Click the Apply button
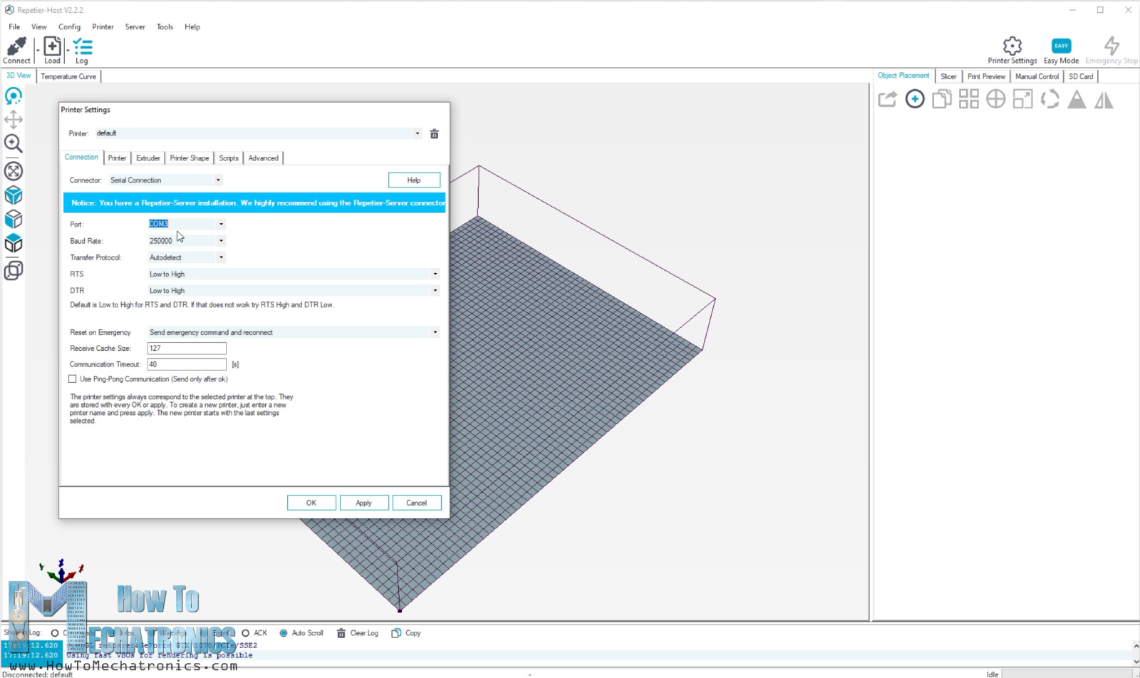1140x678 pixels. pyautogui.click(x=363, y=503)
